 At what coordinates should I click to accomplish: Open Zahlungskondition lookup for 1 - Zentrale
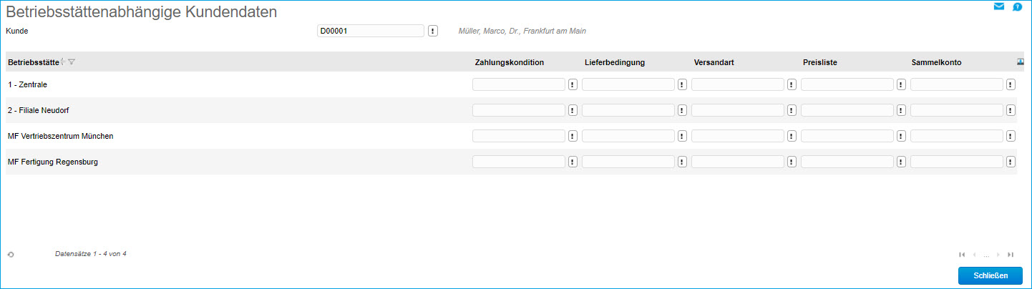[x=573, y=84]
